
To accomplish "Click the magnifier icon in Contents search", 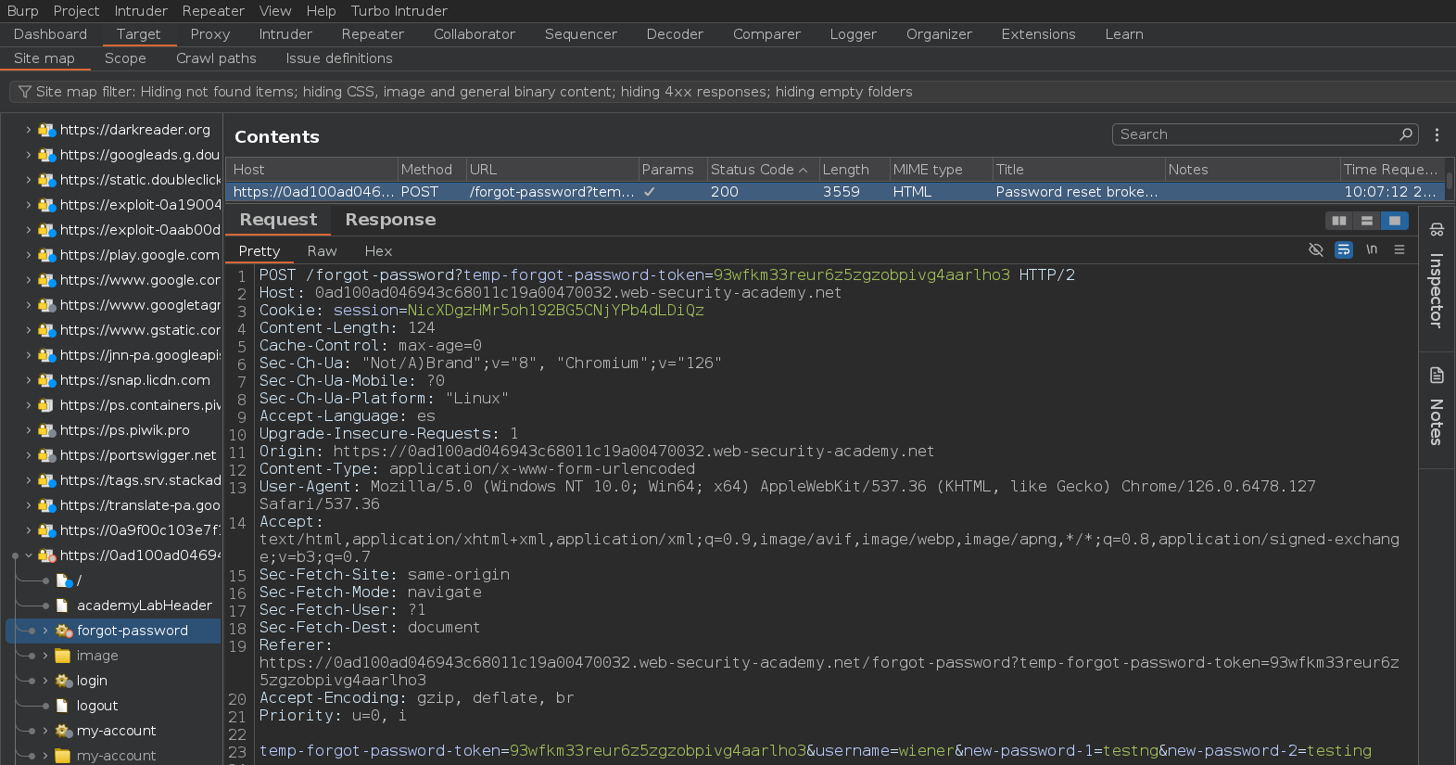I will [x=1405, y=134].
